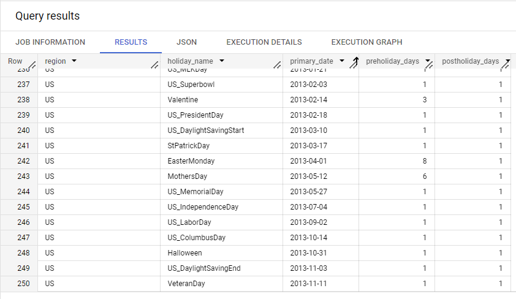This screenshot has width=516, height=299.
Task: Open the postholiday_days column dropdown
Action: [507, 61]
